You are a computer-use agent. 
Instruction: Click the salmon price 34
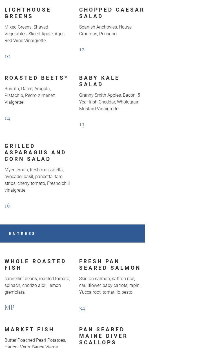point(82,308)
